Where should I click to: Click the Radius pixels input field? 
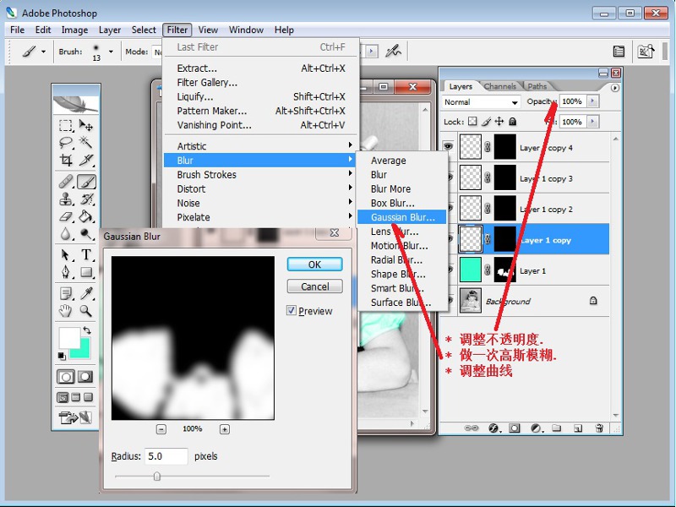[x=166, y=456]
